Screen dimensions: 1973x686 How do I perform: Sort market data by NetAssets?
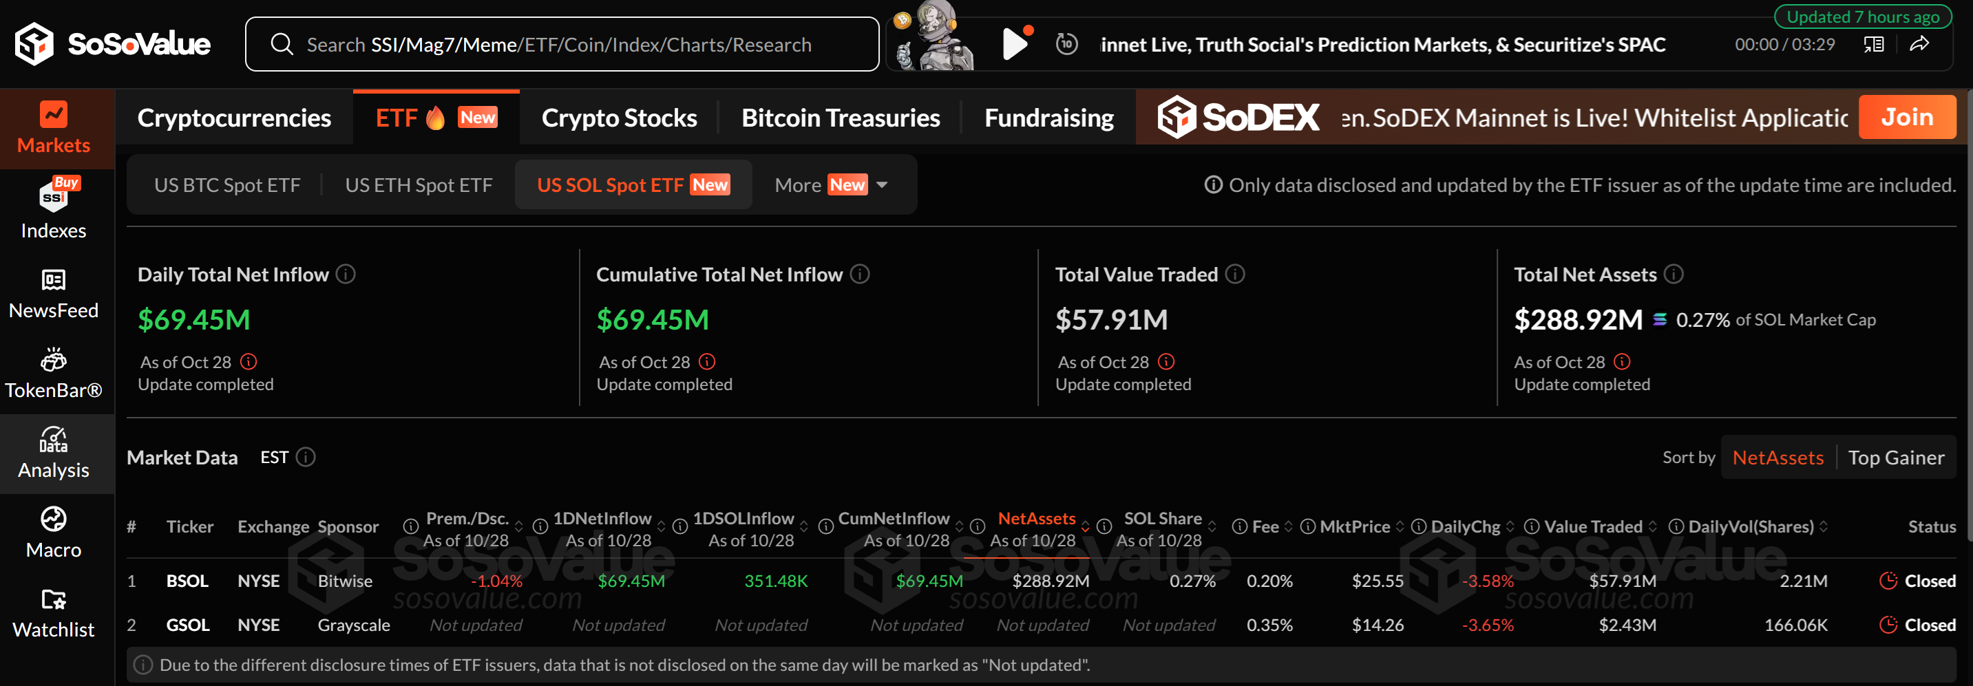click(1777, 457)
